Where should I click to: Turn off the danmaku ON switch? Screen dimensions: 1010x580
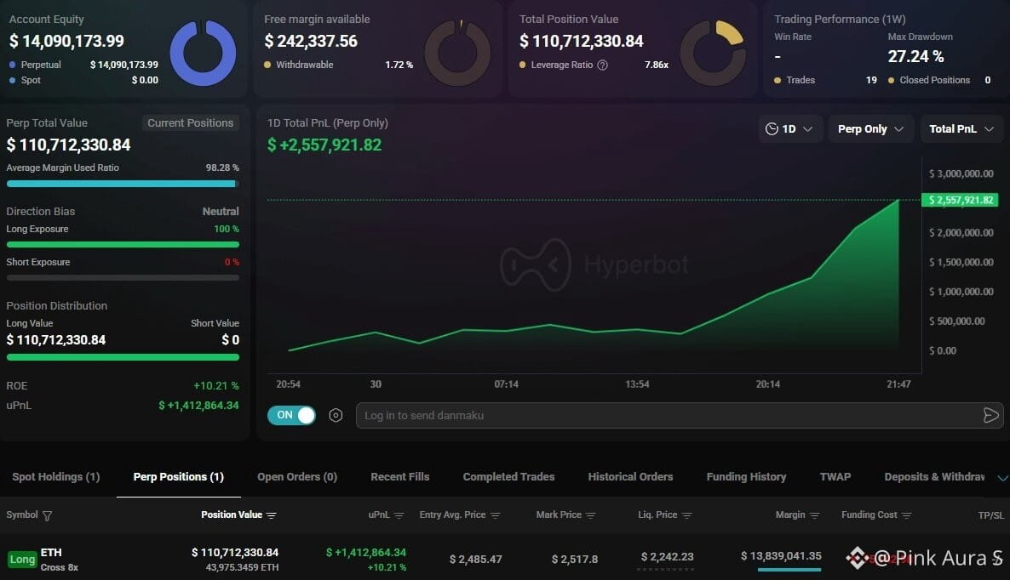point(291,415)
